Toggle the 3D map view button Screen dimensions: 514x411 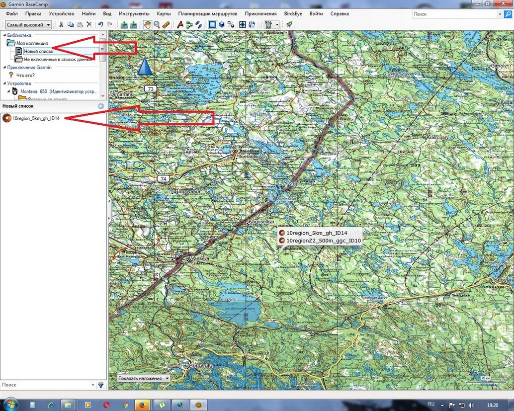pos(222,24)
